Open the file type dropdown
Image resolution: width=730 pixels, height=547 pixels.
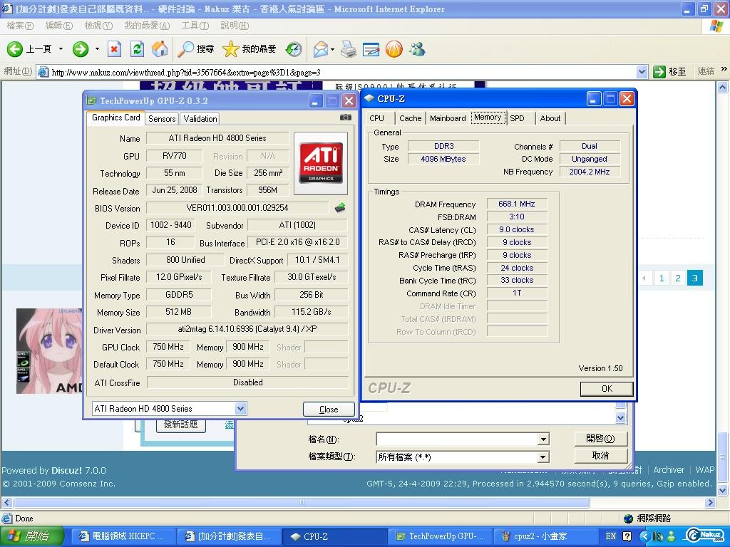(x=543, y=457)
